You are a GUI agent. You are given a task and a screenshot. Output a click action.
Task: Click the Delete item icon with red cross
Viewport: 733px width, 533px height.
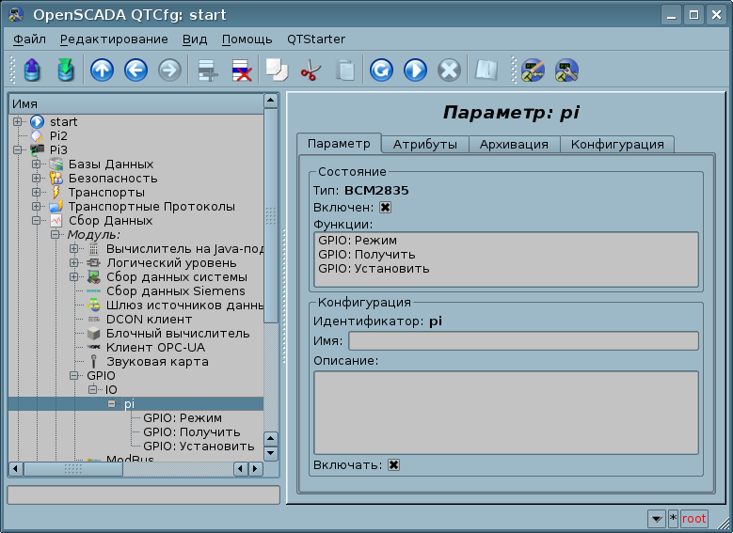[241, 70]
